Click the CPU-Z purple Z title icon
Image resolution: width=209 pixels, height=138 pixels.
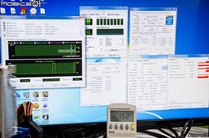tap(131, 9)
